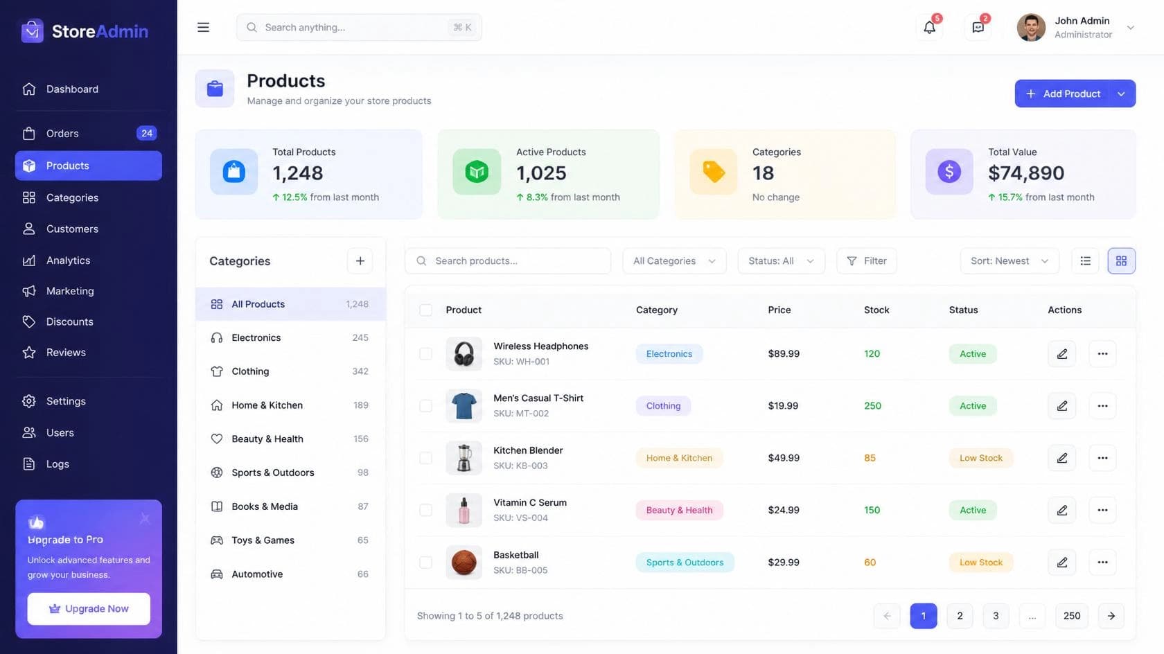The height and width of the screenshot is (654, 1164).
Task: Open the Status: All dropdown
Action: (781, 261)
